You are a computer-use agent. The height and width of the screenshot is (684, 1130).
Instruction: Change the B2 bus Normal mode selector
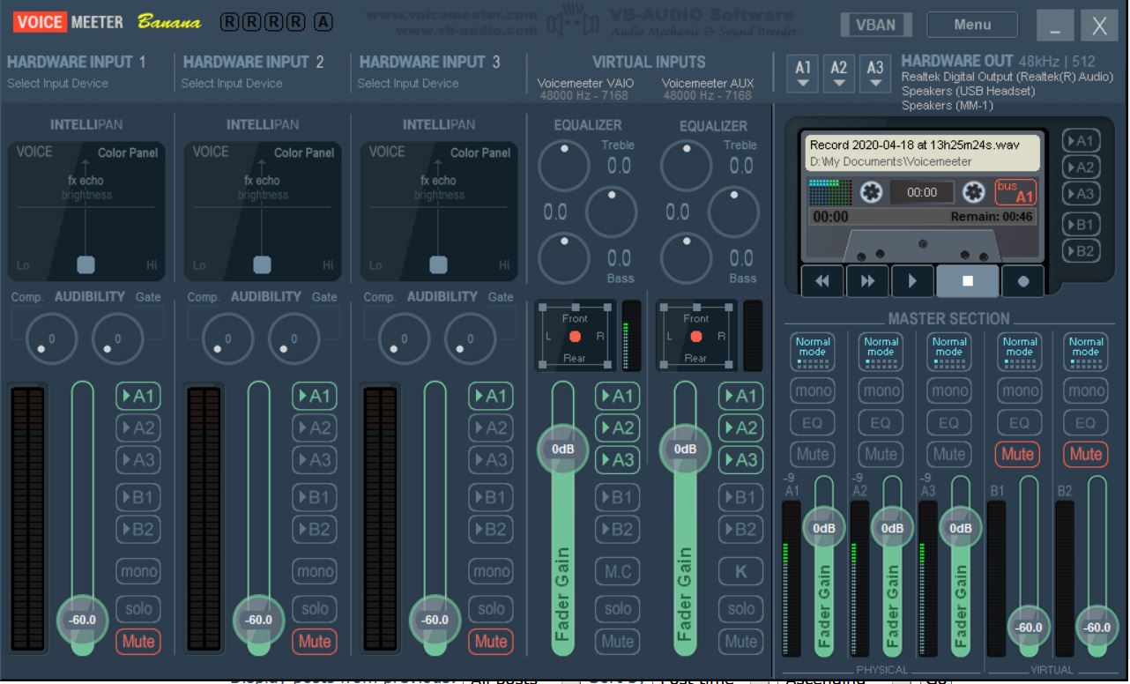pos(1086,352)
